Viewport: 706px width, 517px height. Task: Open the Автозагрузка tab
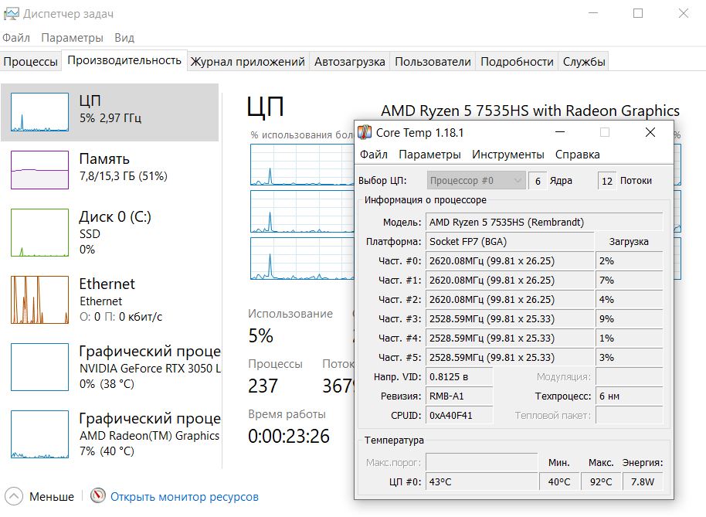pos(350,62)
